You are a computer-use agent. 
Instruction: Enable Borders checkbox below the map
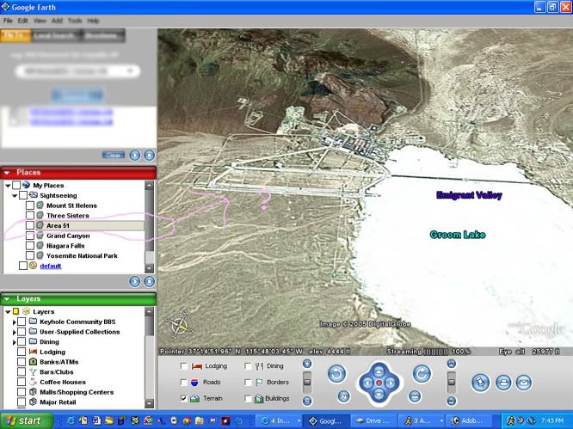click(248, 383)
